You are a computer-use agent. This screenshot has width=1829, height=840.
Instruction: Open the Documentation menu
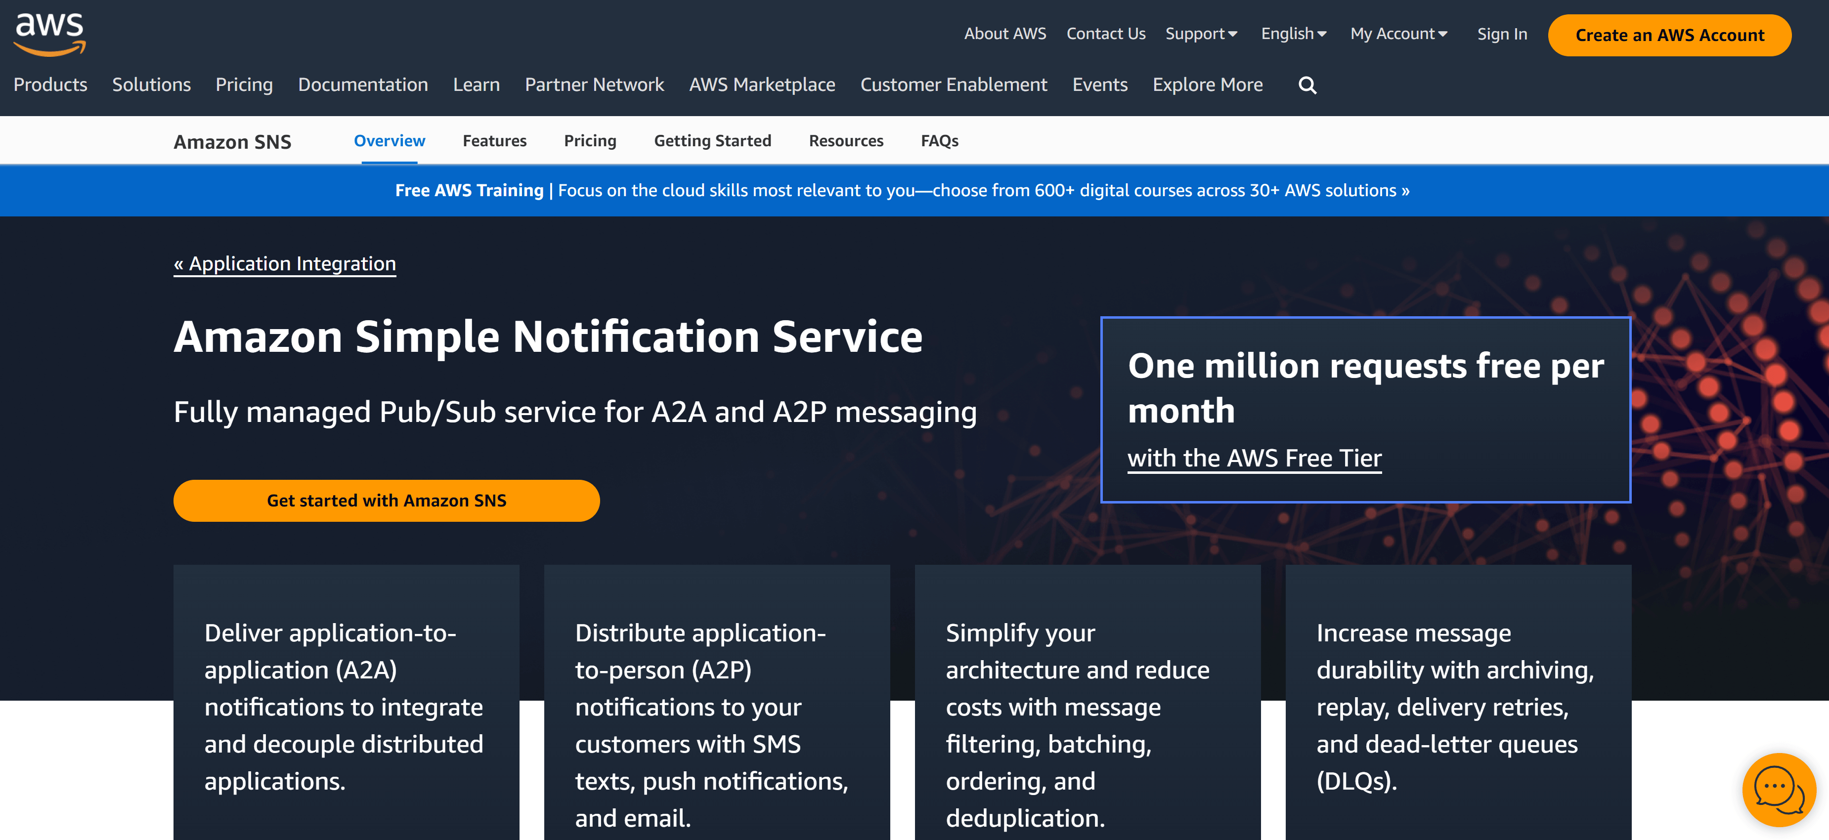(363, 84)
